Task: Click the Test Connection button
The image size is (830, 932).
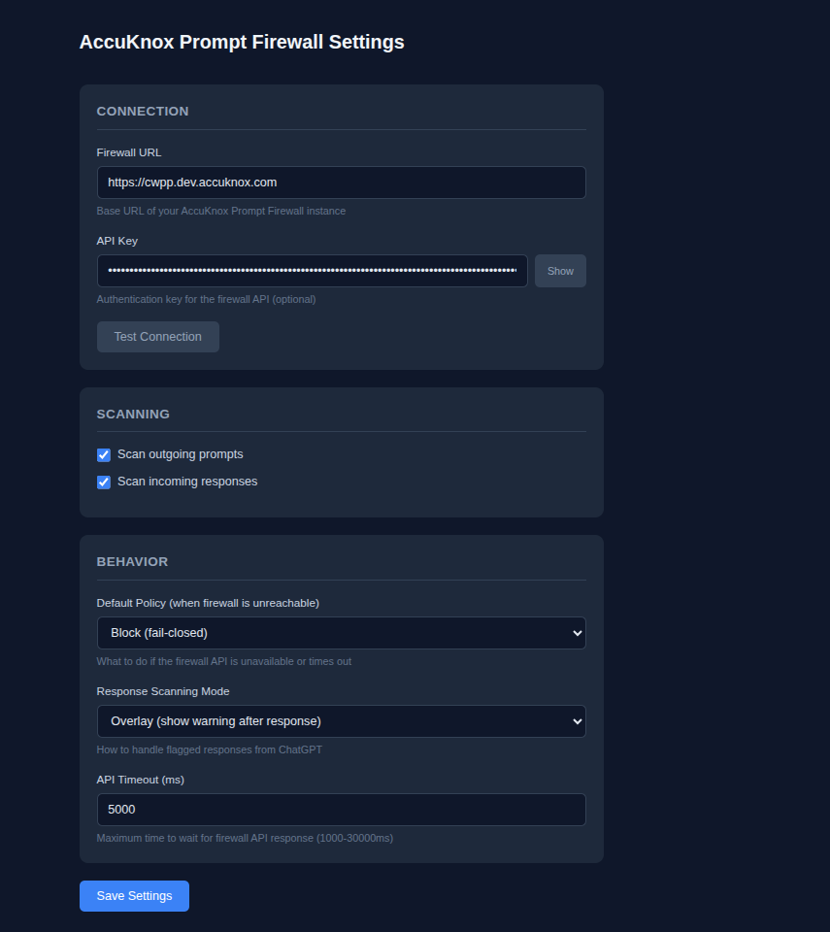Action: [157, 337]
